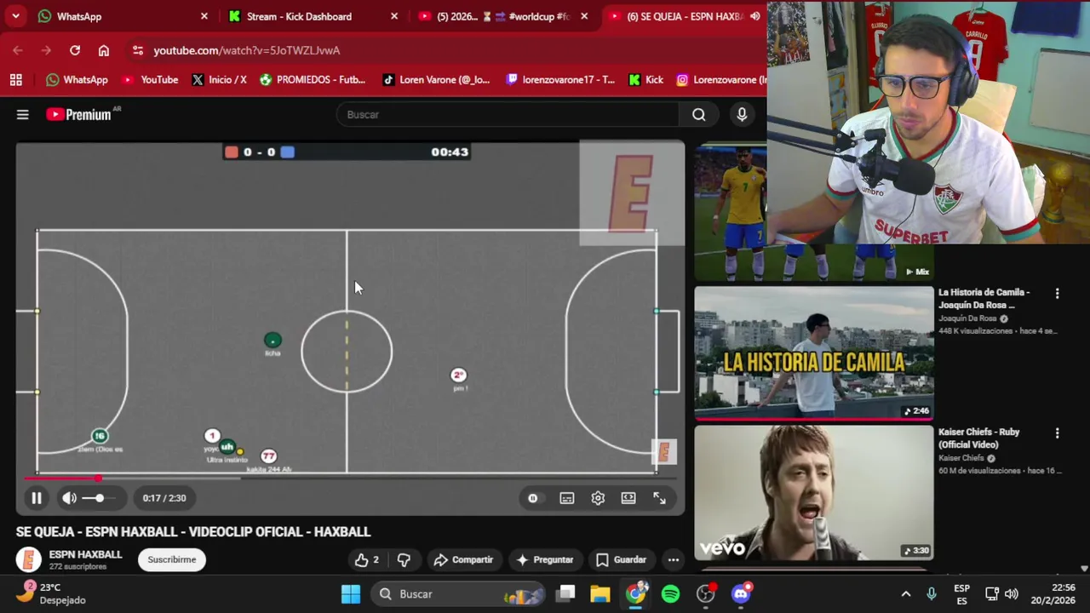Go back to previous page
Viewport: 1090px width, 613px height.
click(18, 50)
